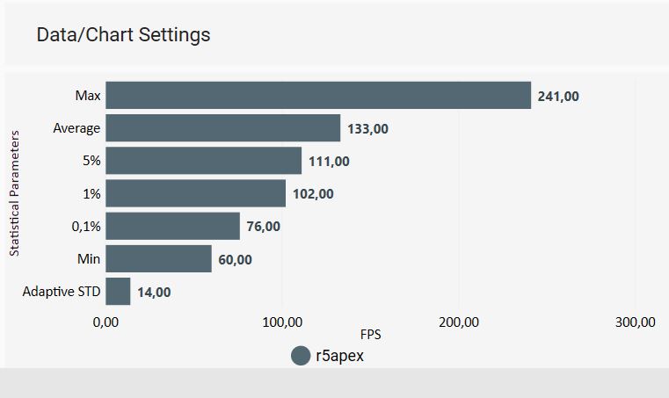
Task: Select the Adaptive STD axis label
Action: tap(62, 292)
